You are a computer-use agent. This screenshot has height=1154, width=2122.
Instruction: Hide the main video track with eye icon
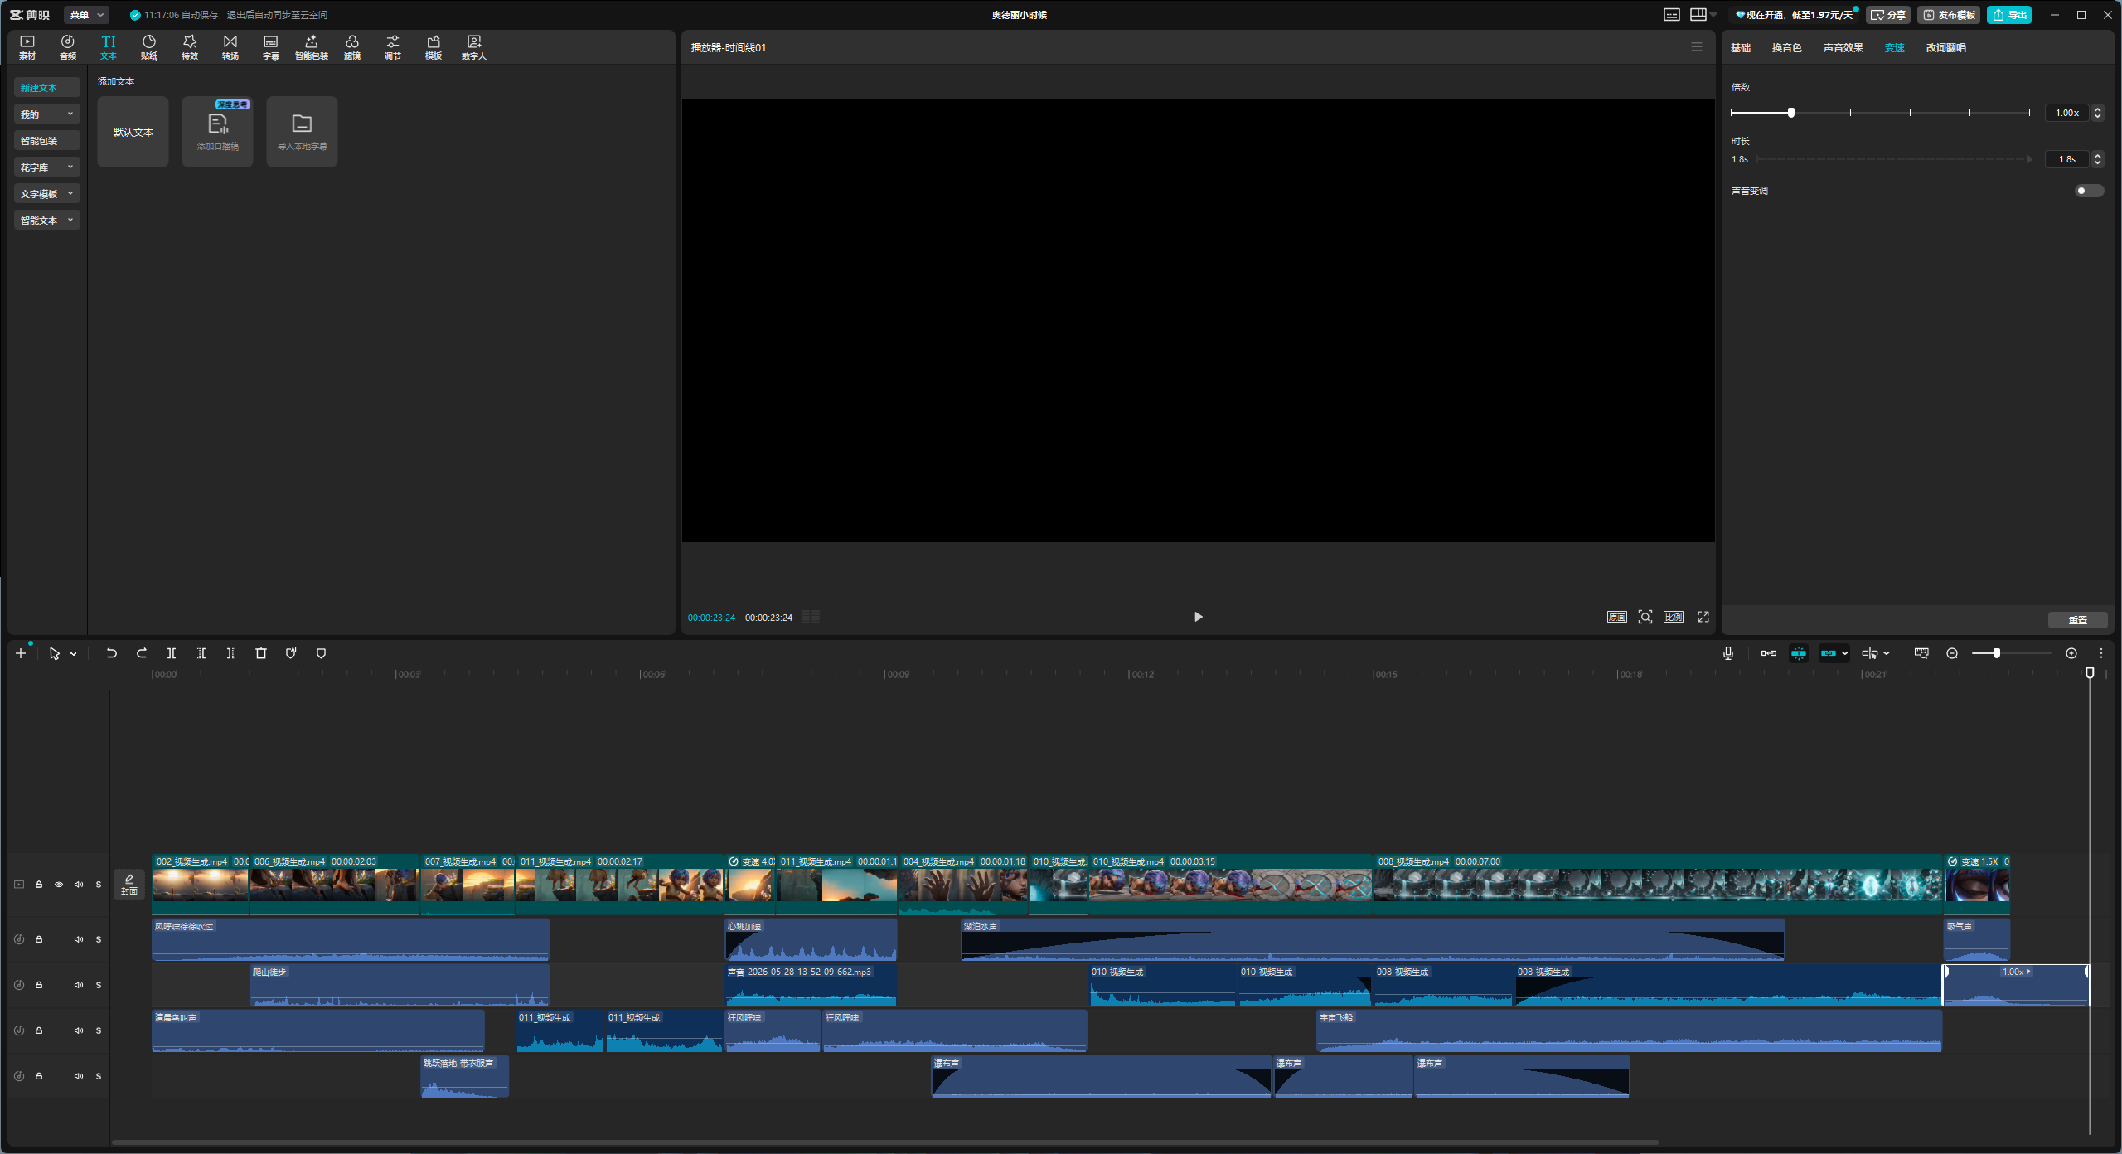click(59, 885)
